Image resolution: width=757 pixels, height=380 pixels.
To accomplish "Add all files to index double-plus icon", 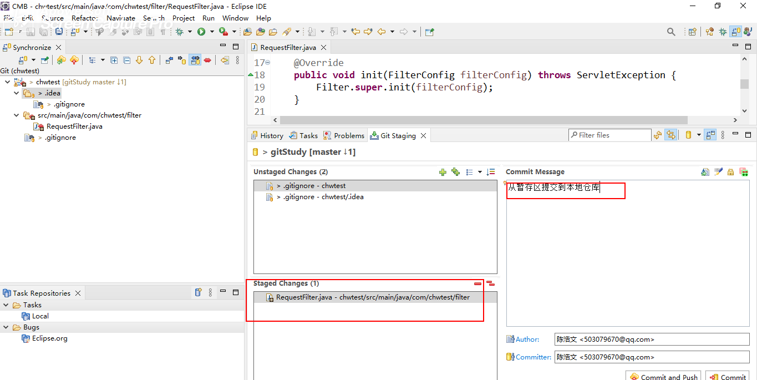I will point(455,172).
